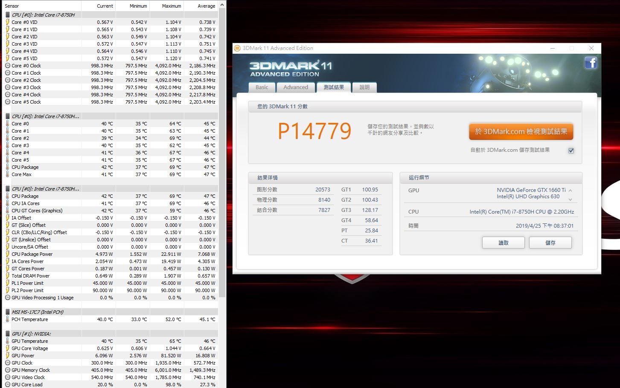Select the 物理分數 8140 row
This screenshot has height=388, width=620.
pyautogui.click(x=292, y=200)
